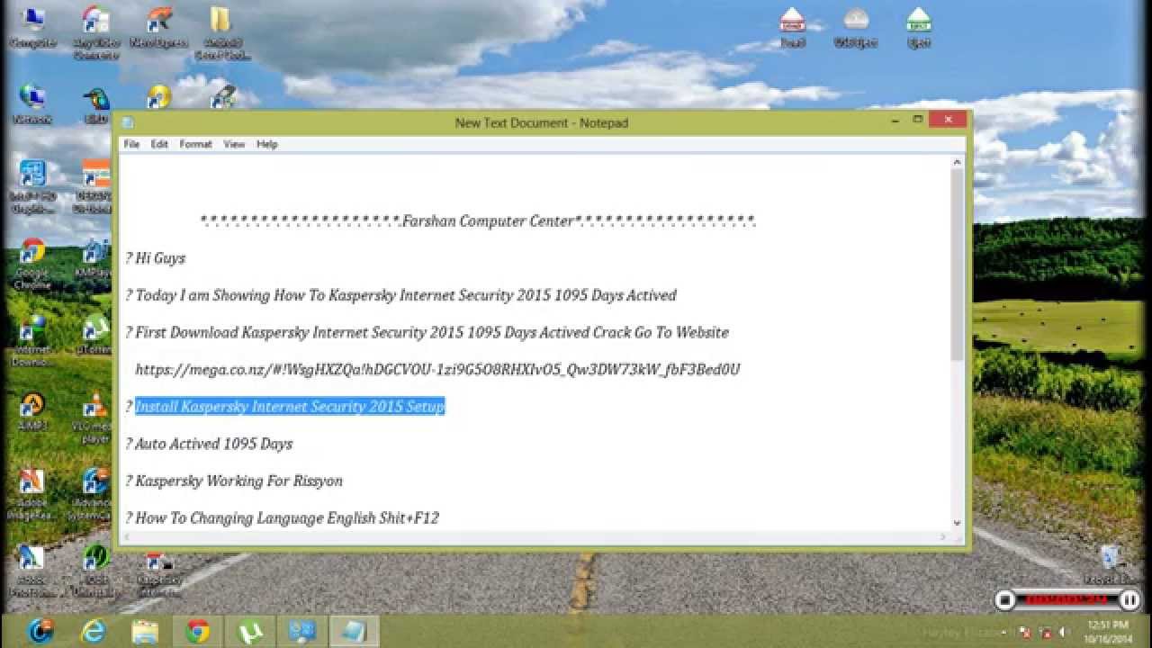Click the vertical scrollbar thumb in Notepad
The image size is (1152, 648).
pos(957,265)
